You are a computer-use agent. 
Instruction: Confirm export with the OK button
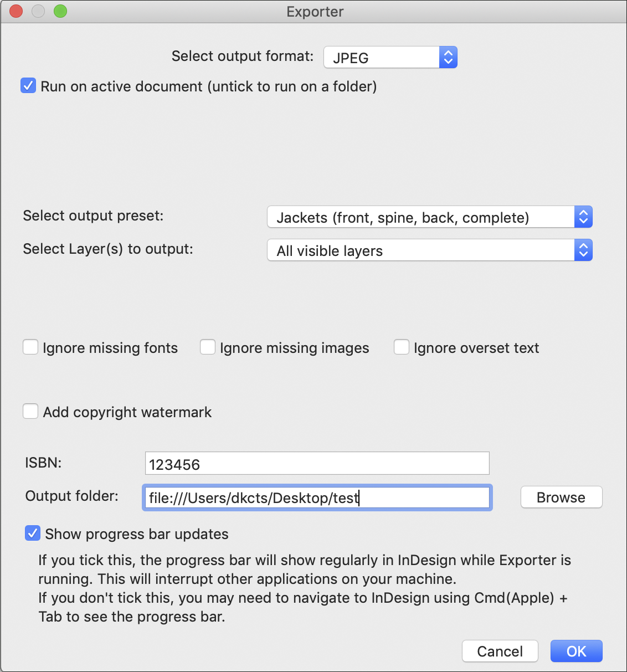click(576, 651)
